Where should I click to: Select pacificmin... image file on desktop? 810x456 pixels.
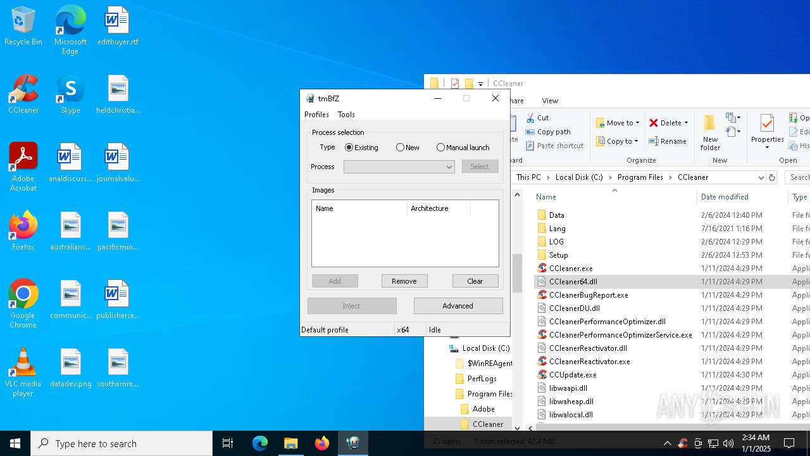[x=118, y=232]
